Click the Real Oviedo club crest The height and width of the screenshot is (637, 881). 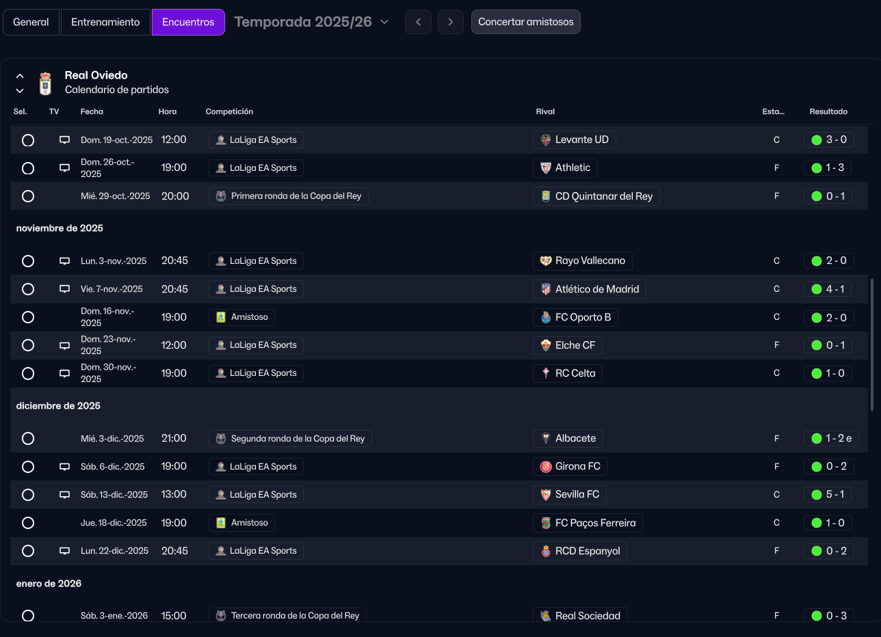[x=45, y=83]
